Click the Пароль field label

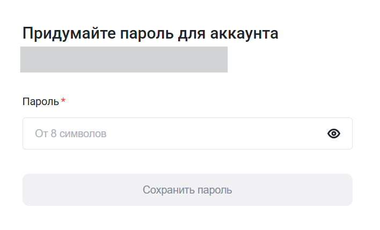pyautogui.click(x=41, y=101)
